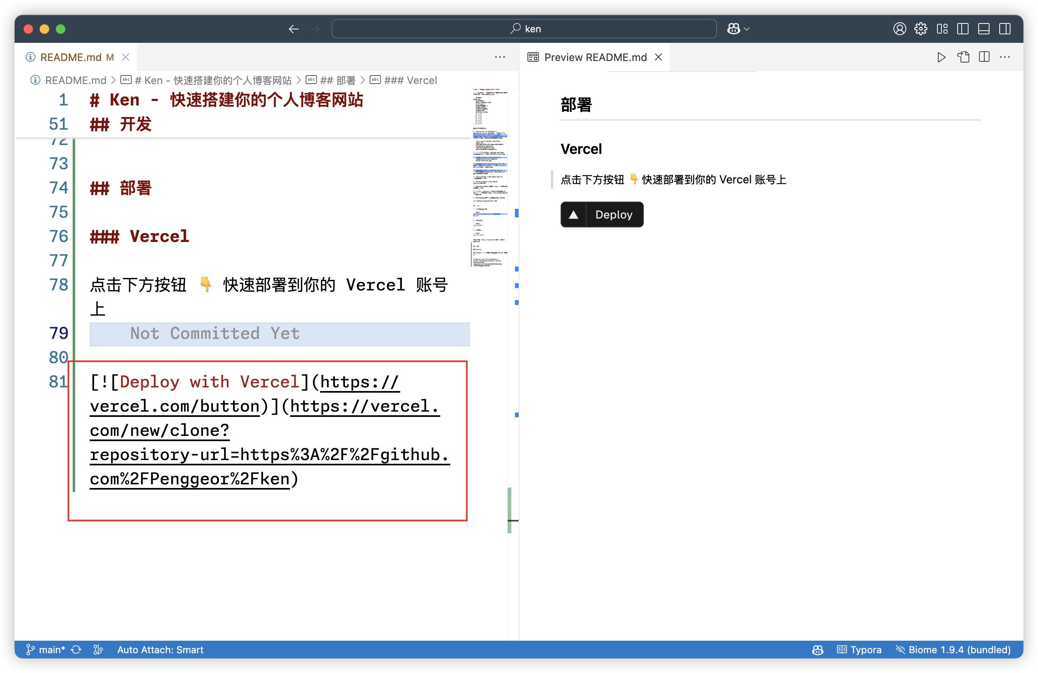Open preview pane More Actions ellipsis

(1005, 57)
